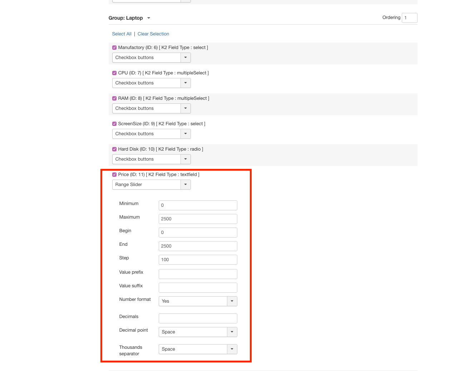Click the Maximum value field
Image resolution: width=474 pixels, height=371 pixels.
(x=198, y=219)
